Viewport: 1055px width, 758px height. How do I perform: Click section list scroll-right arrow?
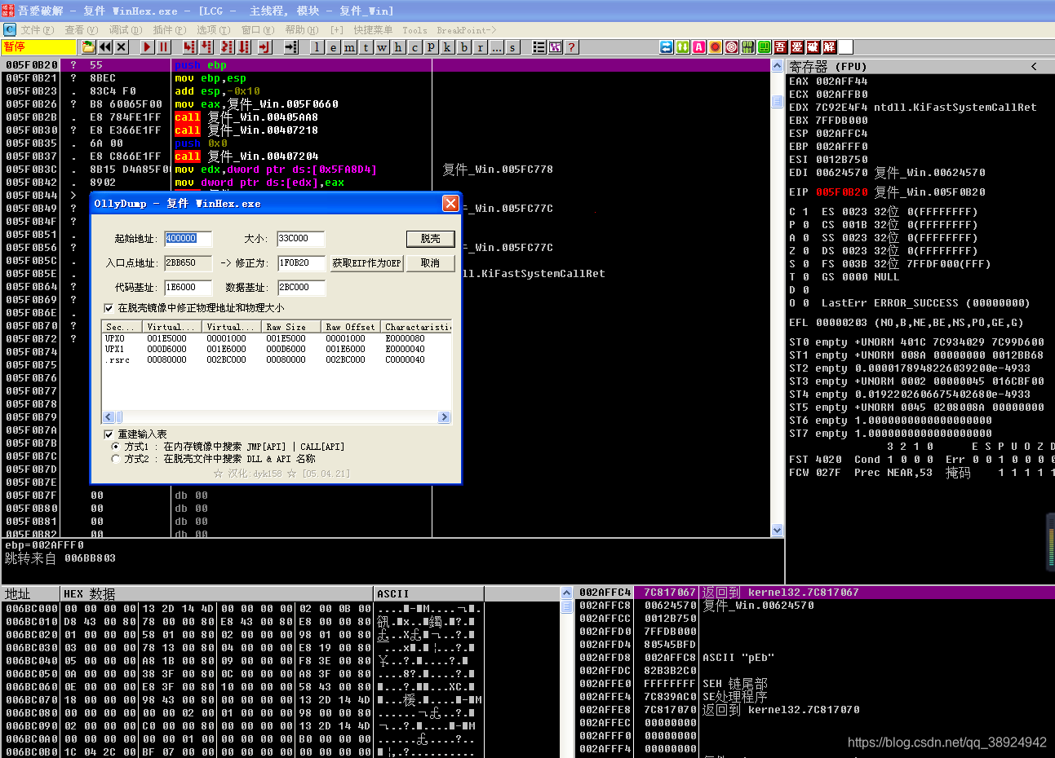pyautogui.click(x=445, y=417)
